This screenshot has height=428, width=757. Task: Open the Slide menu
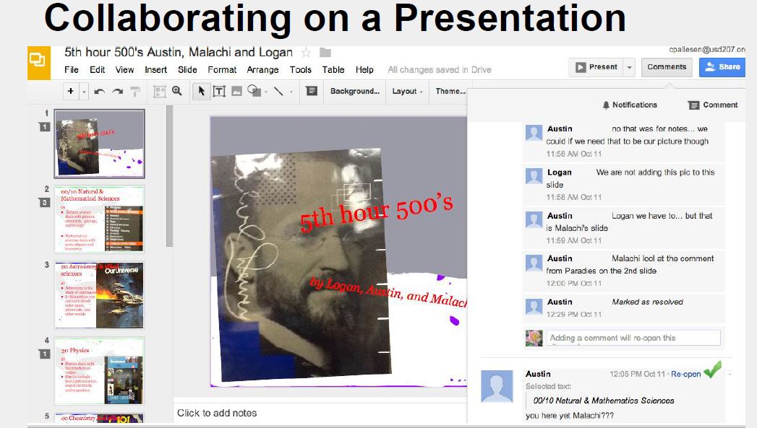coord(187,70)
